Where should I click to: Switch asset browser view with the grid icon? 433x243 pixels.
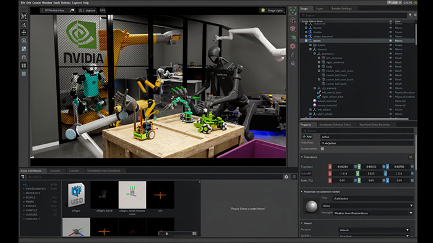[x=294, y=177]
